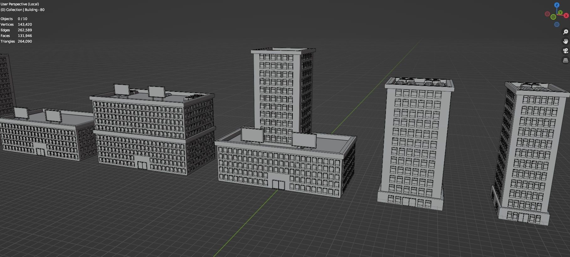Click the Triangles "264,090" statistic
This screenshot has height=257, width=570.
[x=25, y=41]
